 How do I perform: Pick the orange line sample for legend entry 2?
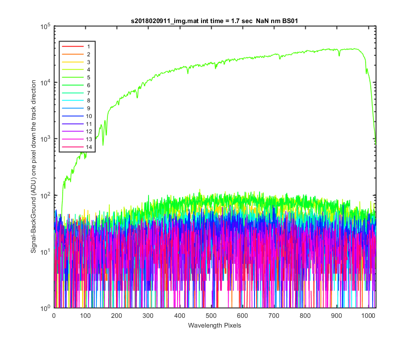73,54
